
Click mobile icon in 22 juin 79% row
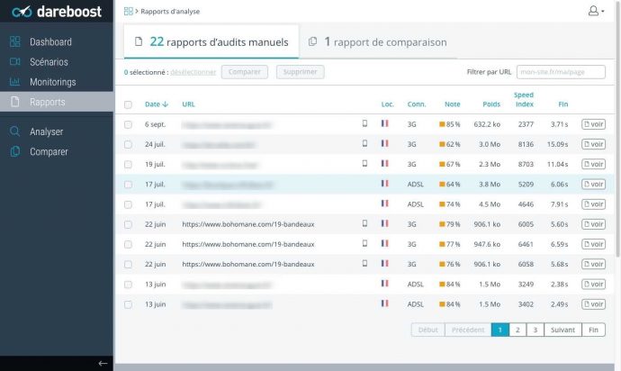pos(364,223)
